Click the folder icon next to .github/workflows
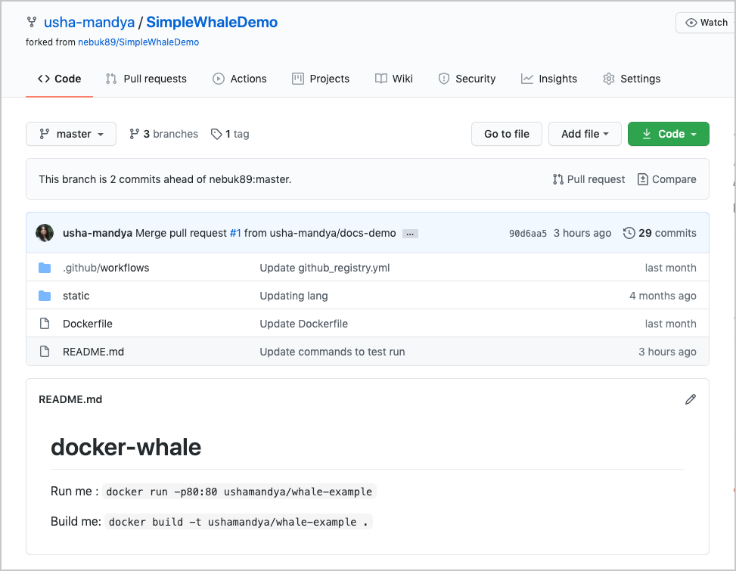Image resolution: width=736 pixels, height=571 pixels. tap(45, 267)
